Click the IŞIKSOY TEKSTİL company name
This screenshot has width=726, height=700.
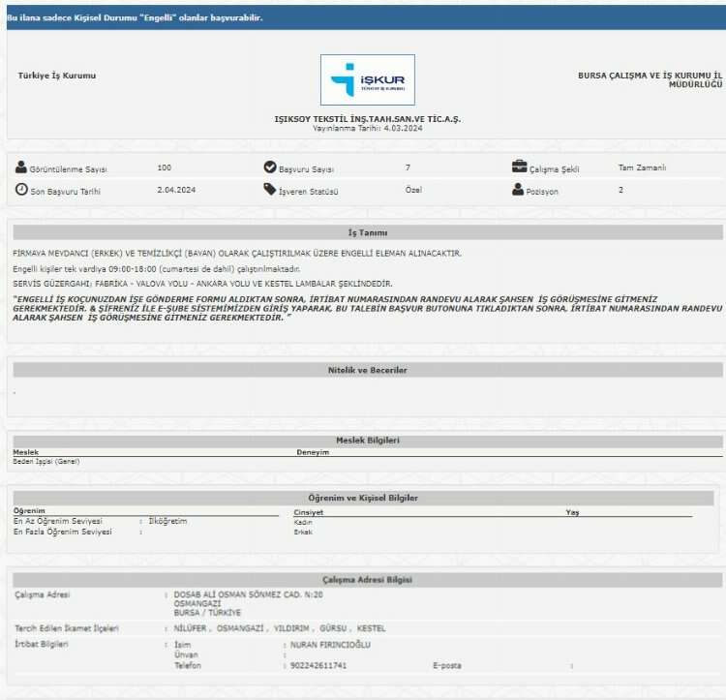click(x=367, y=119)
